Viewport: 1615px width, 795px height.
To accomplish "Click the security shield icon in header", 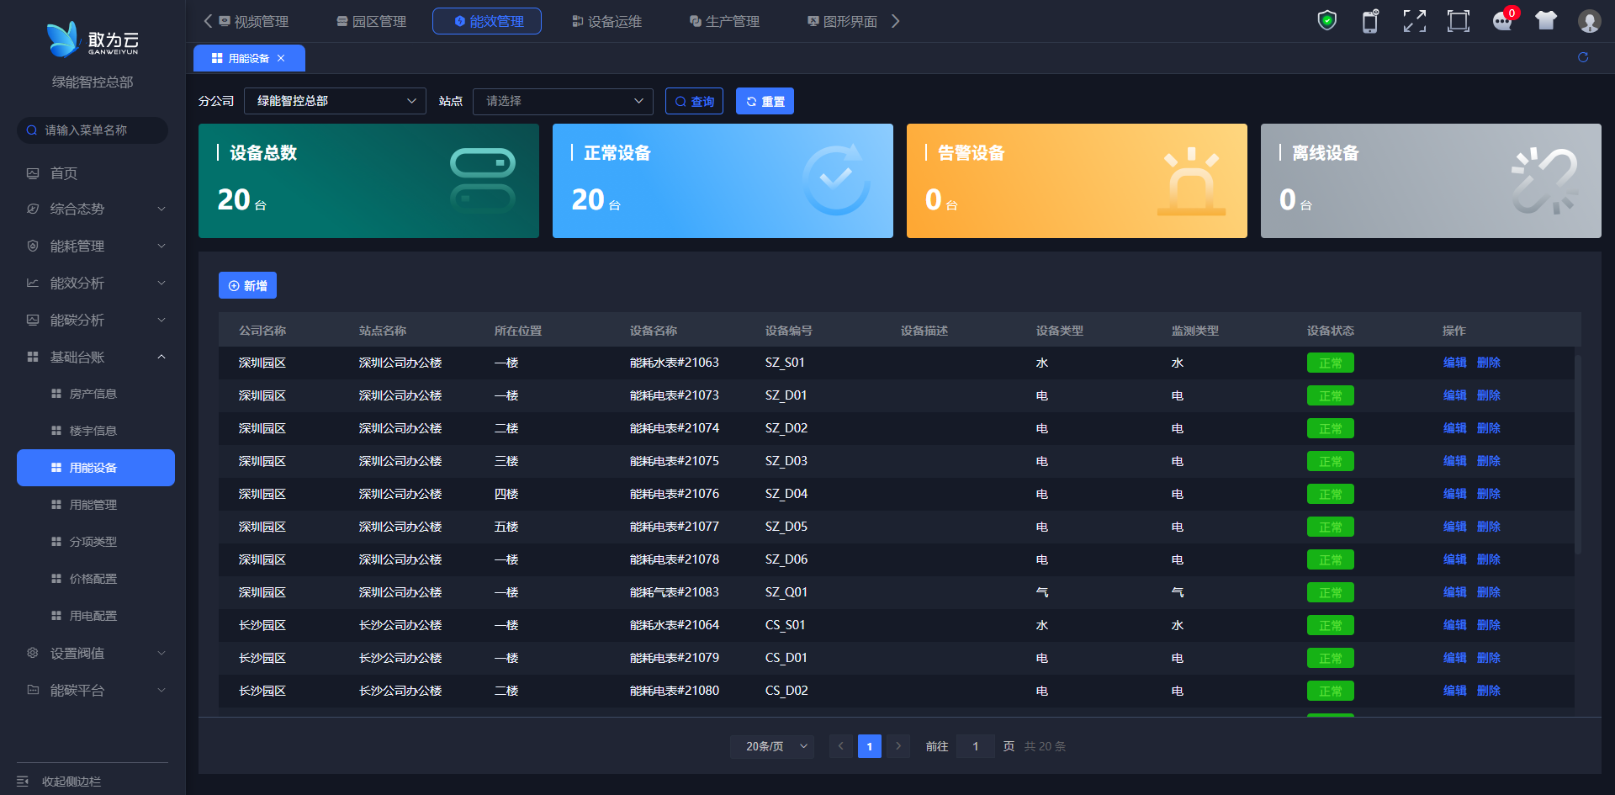I will point(1326,21).
